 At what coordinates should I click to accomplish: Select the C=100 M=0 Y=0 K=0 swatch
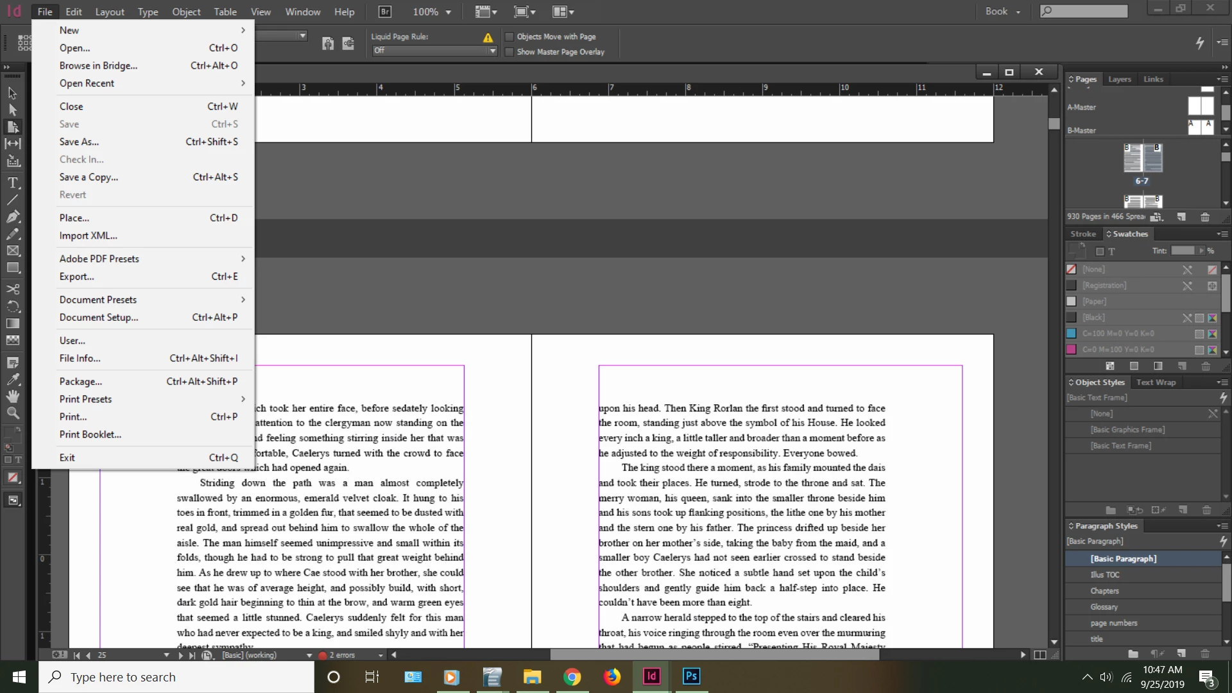(1118, 334)
